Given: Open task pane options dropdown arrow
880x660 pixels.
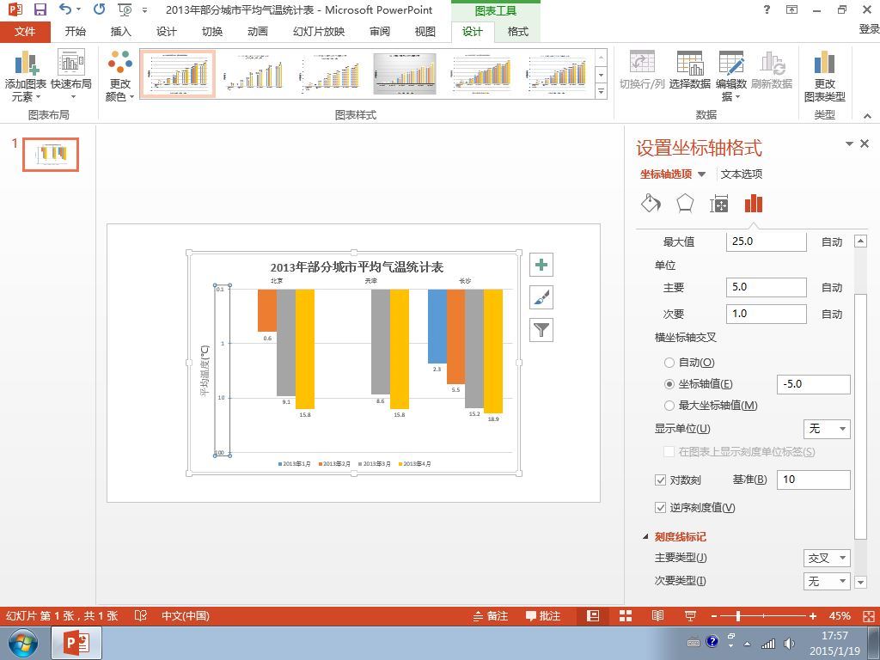Looking at the screenshot, I should point(849,144).
